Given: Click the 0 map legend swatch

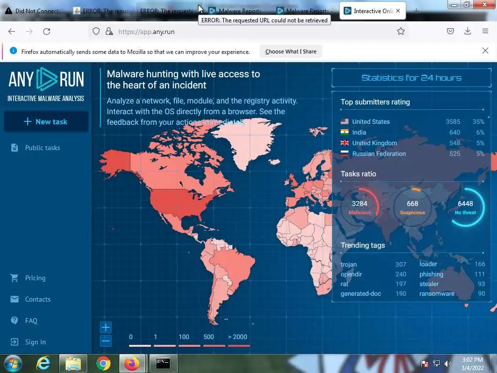Looking at the screenshot, I should (x=140, y=346).
